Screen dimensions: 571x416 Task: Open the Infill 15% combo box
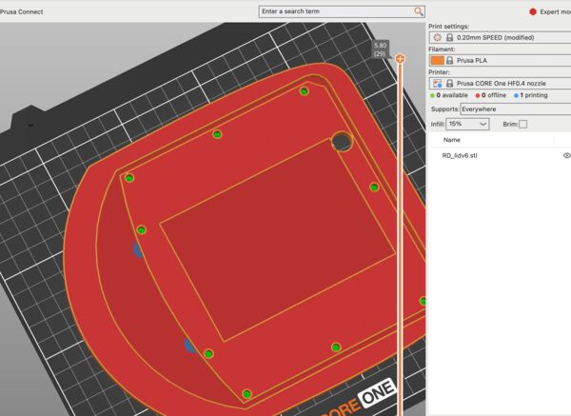(467, 124)
